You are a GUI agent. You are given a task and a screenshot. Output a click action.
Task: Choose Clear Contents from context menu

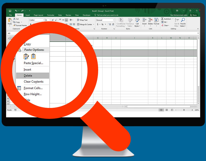pyautogui.click(x=34, y=82)
